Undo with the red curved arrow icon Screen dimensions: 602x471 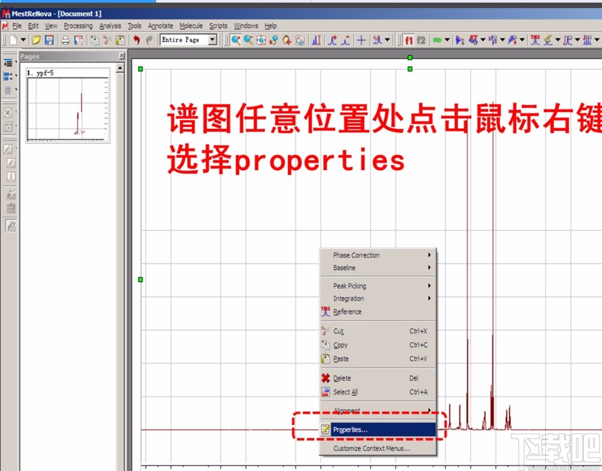[x=136, y=40]
